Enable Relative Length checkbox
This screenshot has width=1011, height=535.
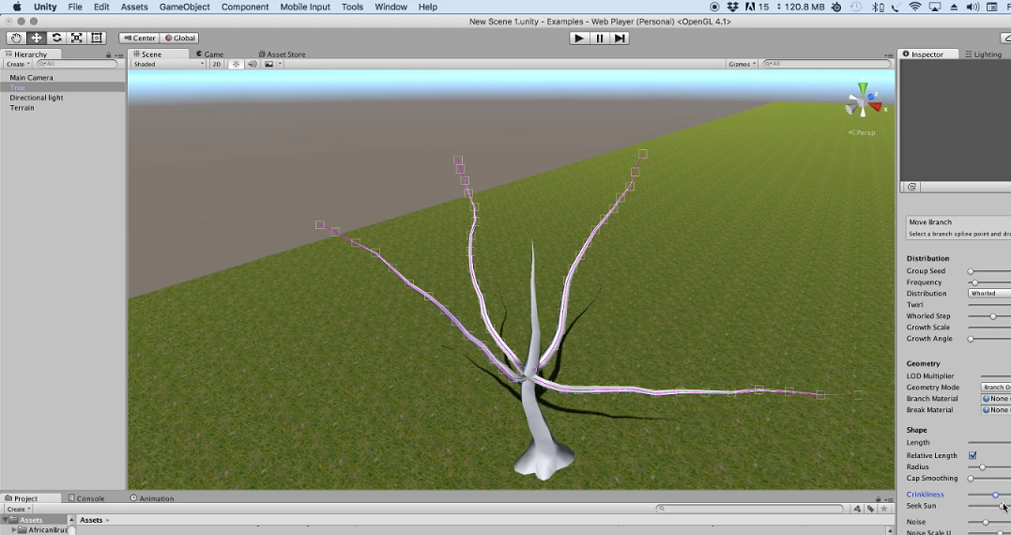[973, 456]
